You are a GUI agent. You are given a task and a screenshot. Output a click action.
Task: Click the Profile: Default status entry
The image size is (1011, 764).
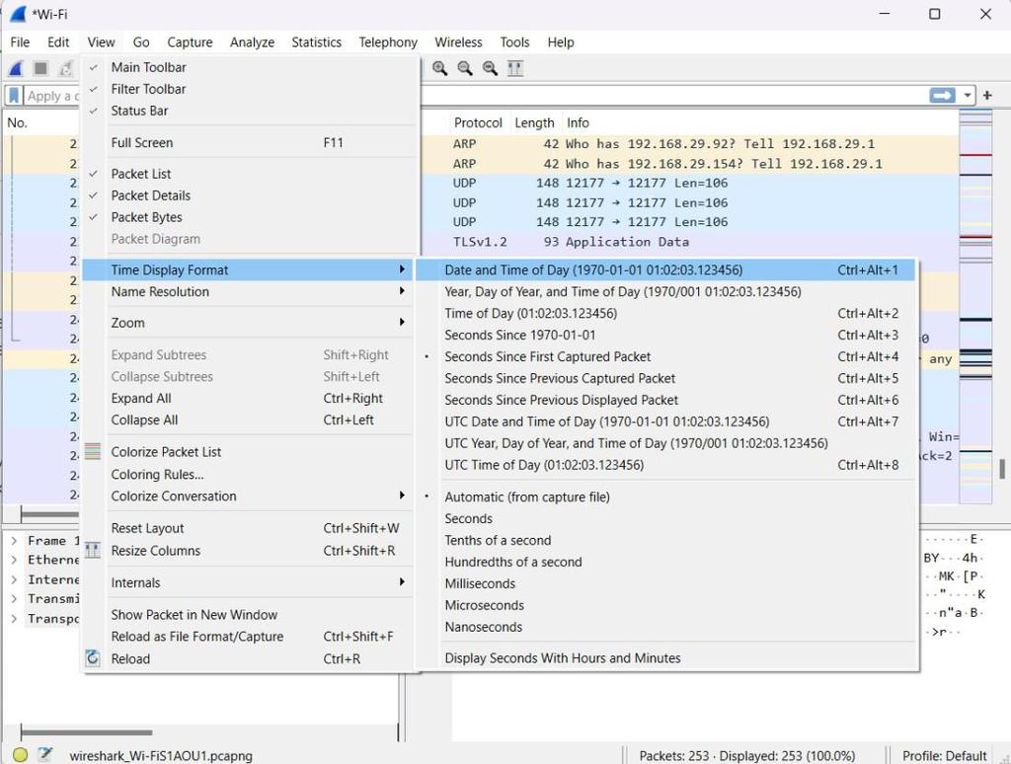(x=944, y=756)
